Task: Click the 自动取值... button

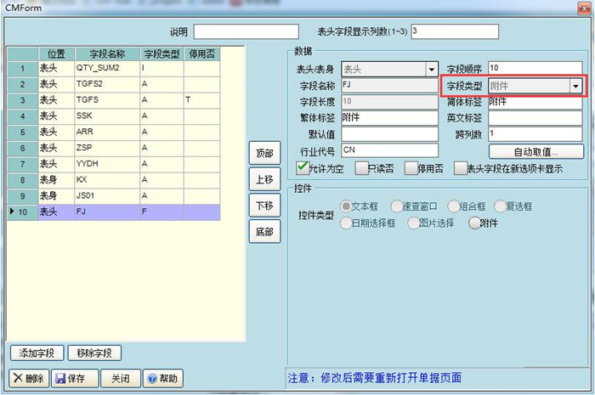Action: point(535,152)
